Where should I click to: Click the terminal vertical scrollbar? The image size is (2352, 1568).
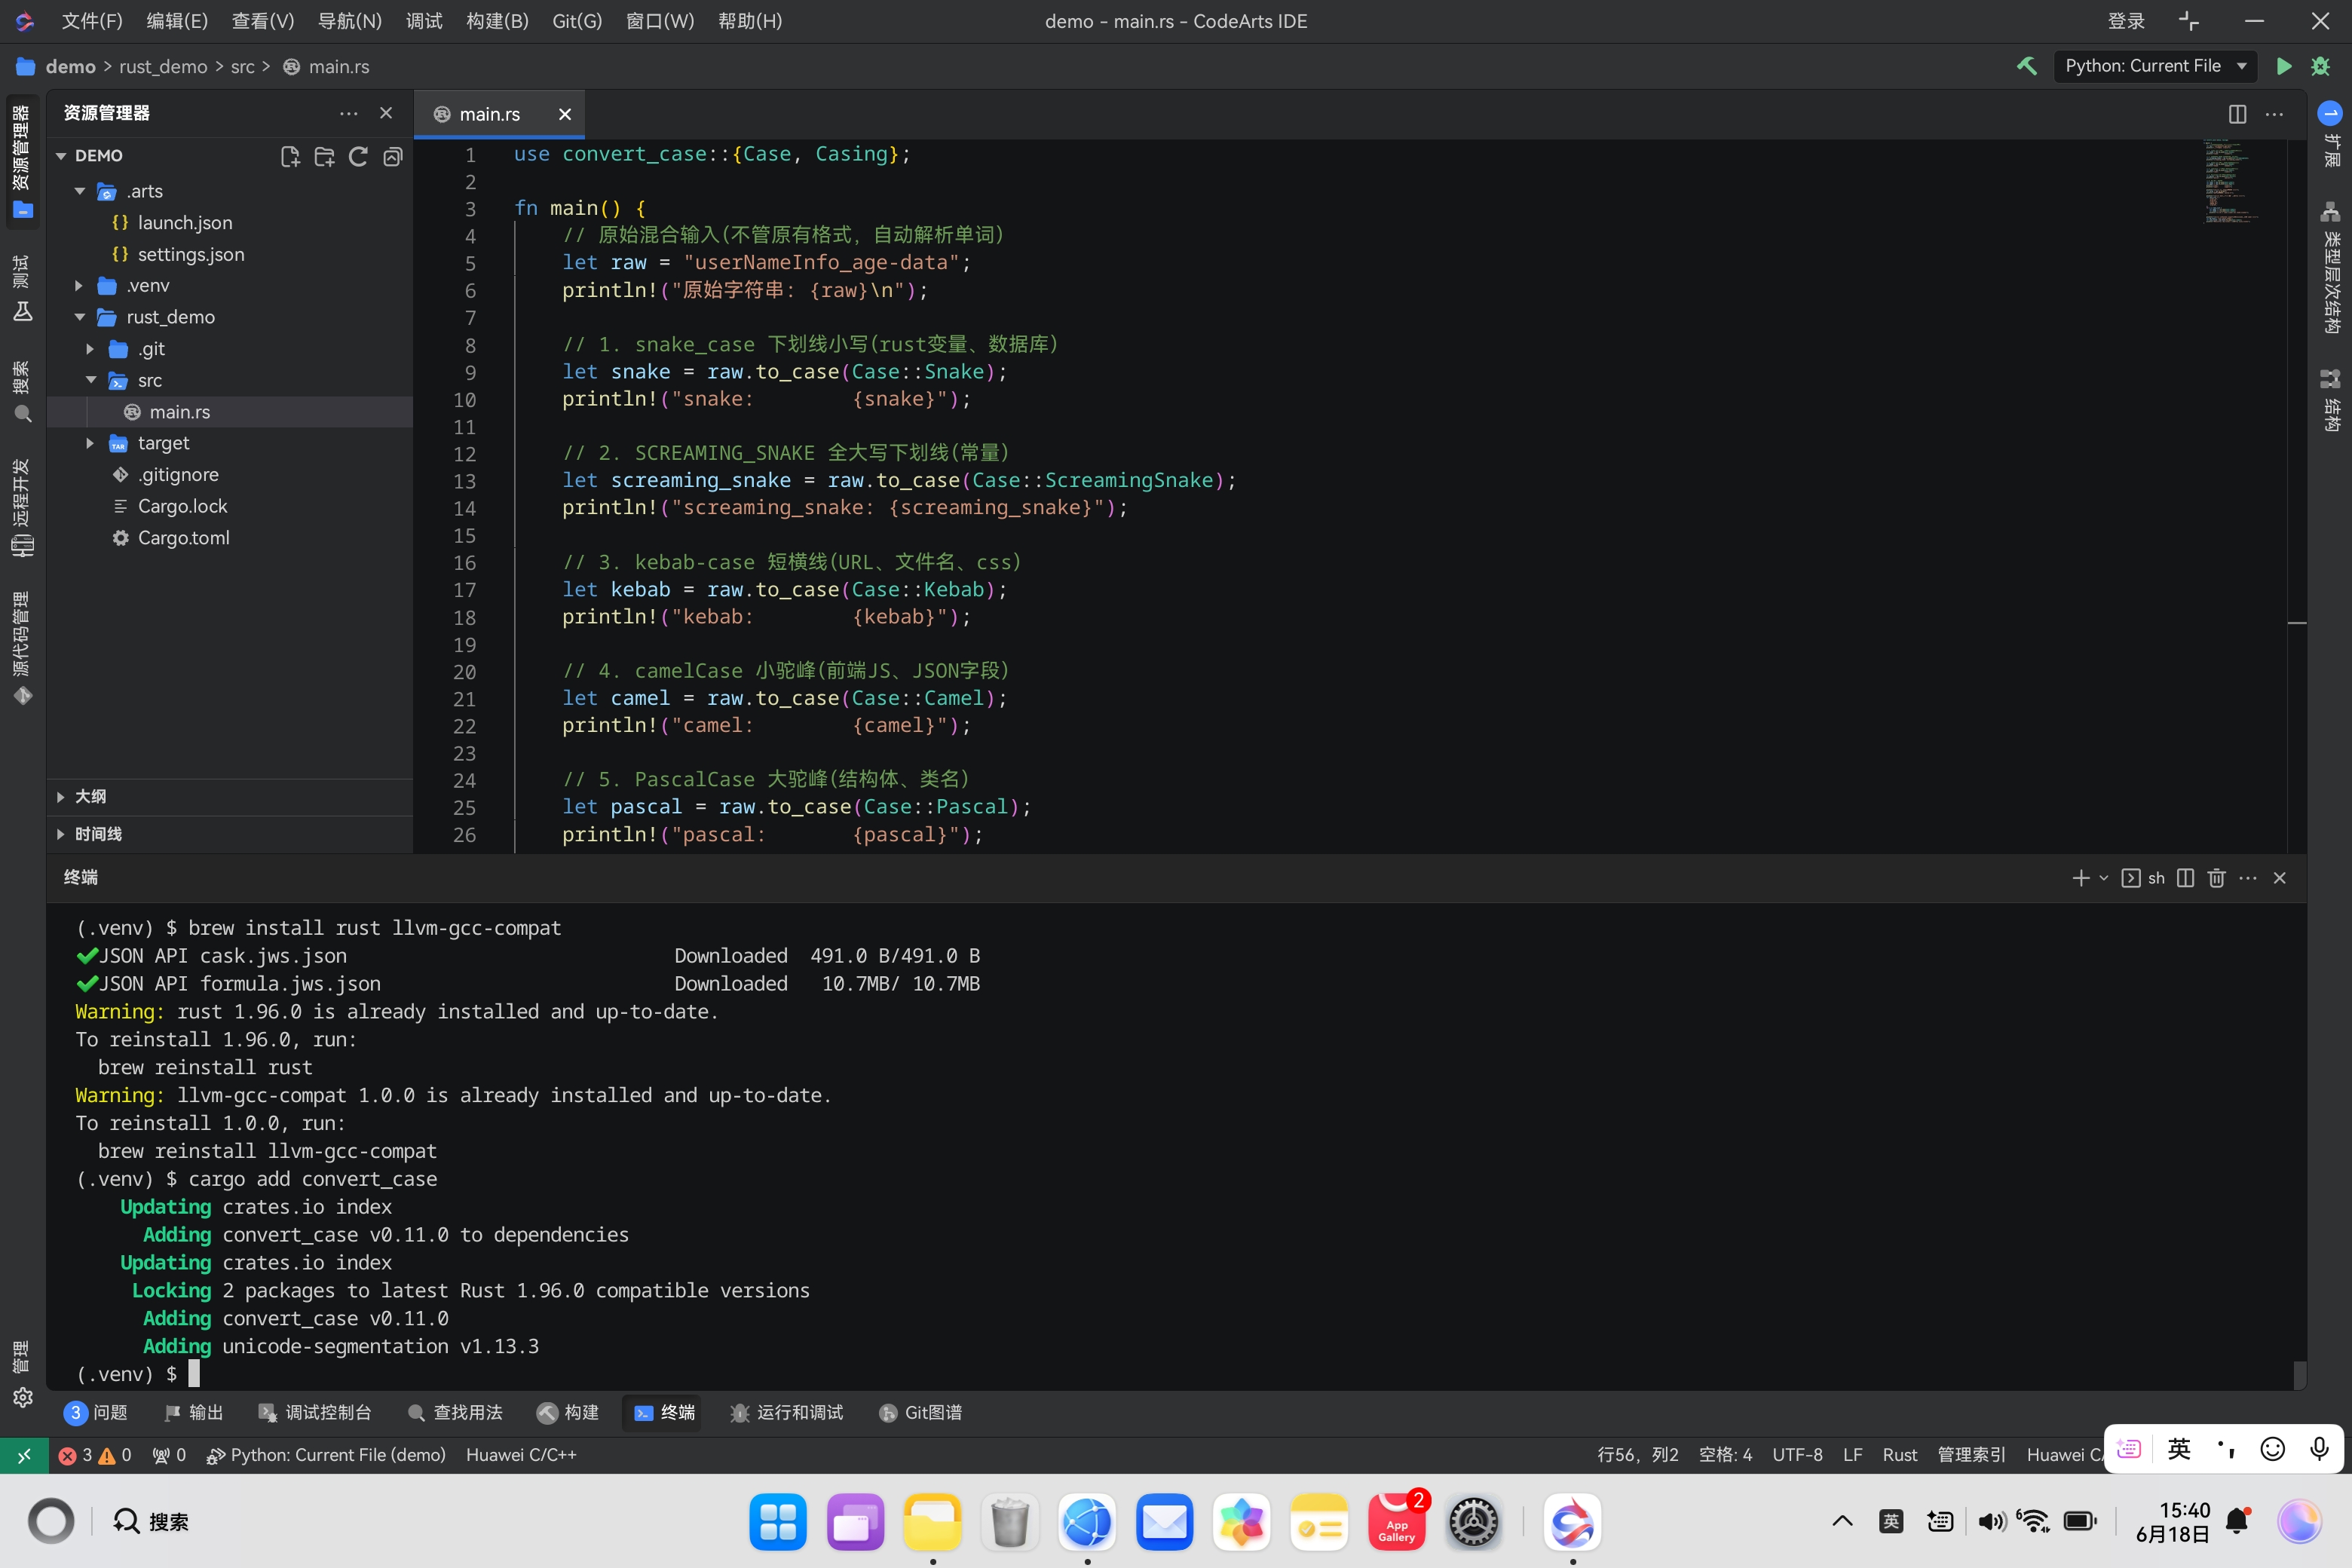coord(2299,1375)
